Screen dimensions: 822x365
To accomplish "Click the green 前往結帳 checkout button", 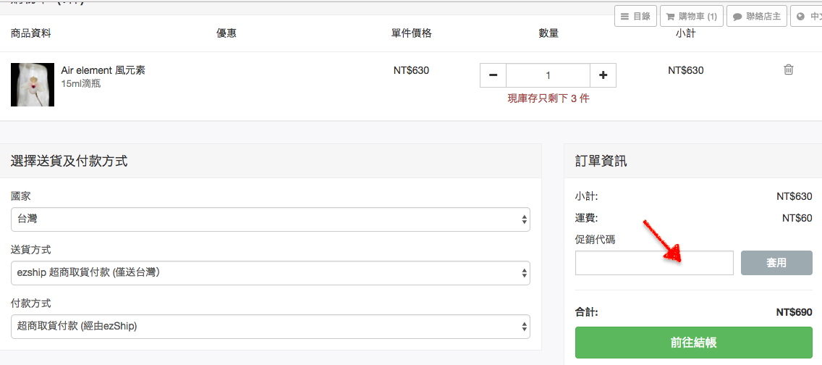I will pos(693,343).
